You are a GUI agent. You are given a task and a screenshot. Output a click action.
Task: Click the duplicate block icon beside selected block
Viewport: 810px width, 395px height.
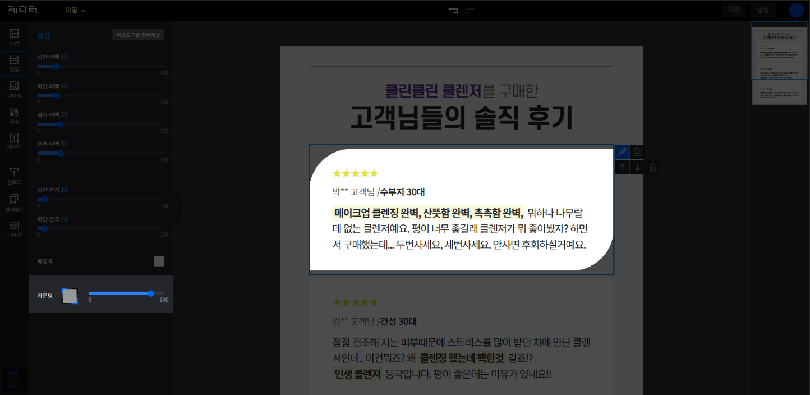637,152
